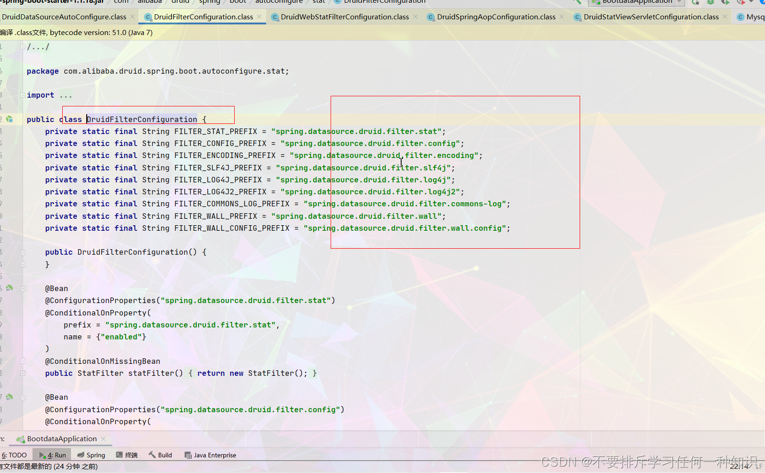Expand the folded statFilter() method body
Viewport: 765px width, 473px height.
click(x=23, y=373)
